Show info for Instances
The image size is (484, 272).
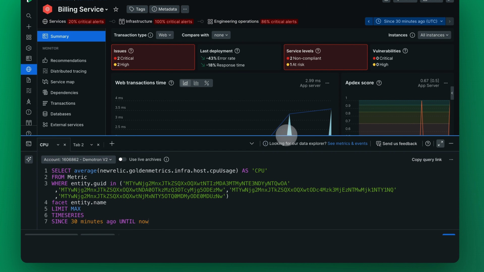(x=412, y=35)
